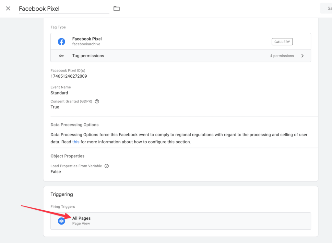The image size is (332, 243).
Task: Click the Load Properties value False
Action: click(x=56, y=172)
